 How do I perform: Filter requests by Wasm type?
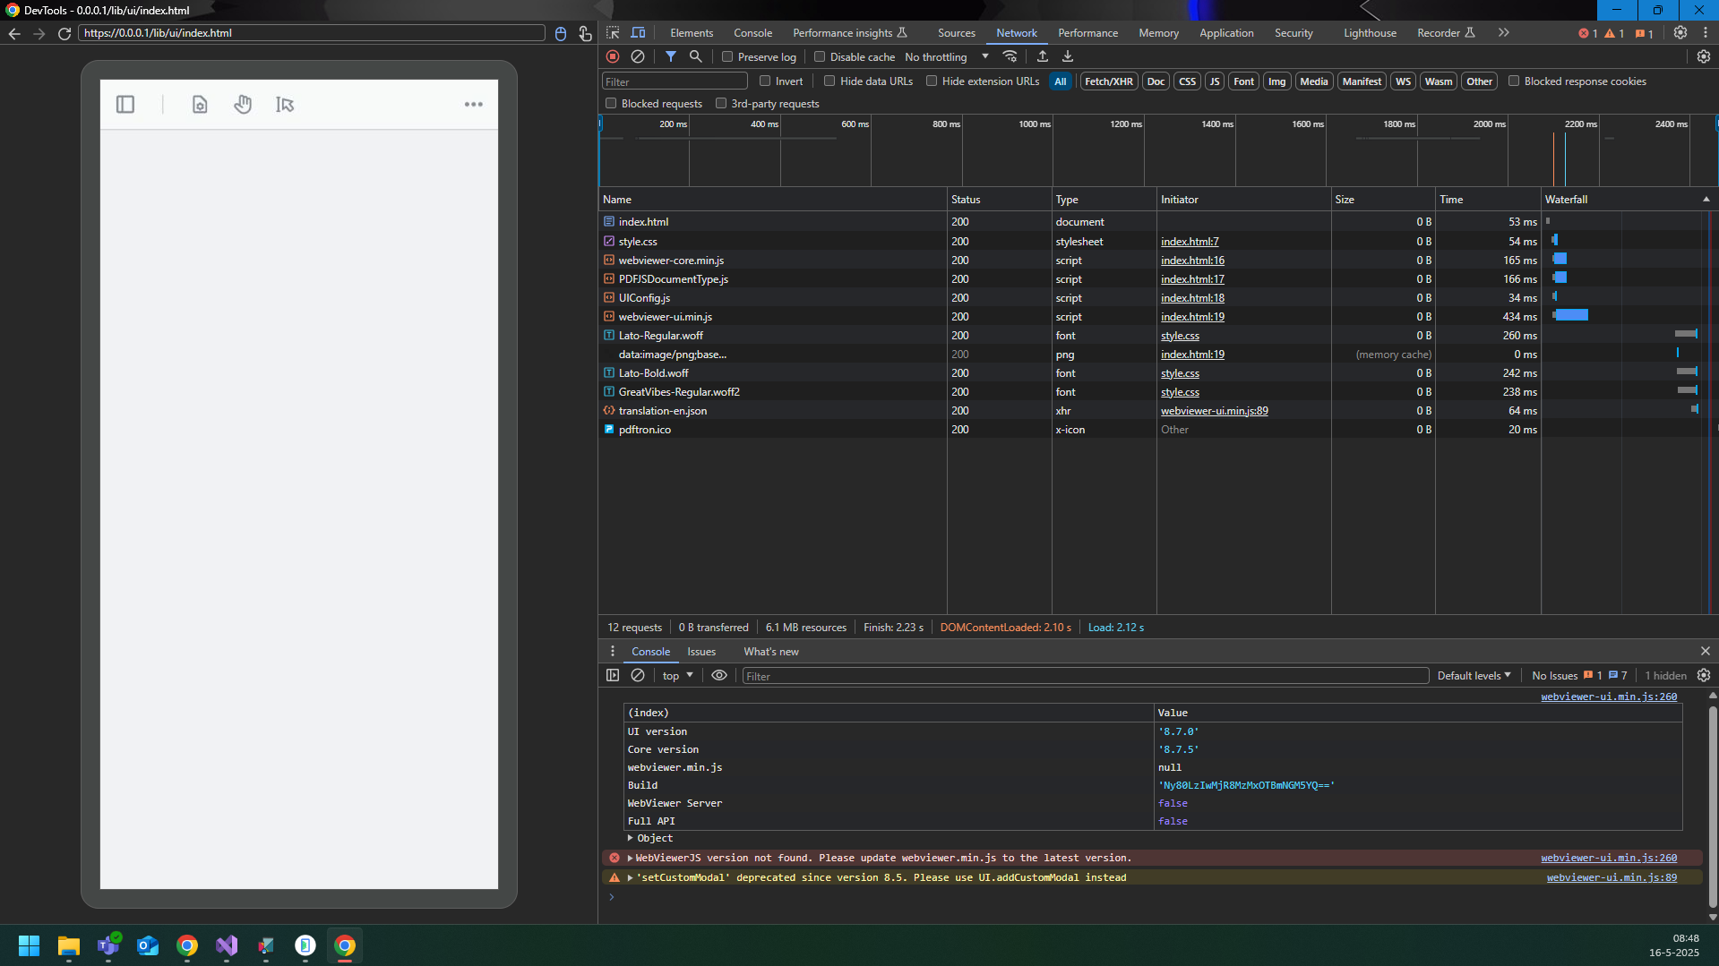[1438, 81]
